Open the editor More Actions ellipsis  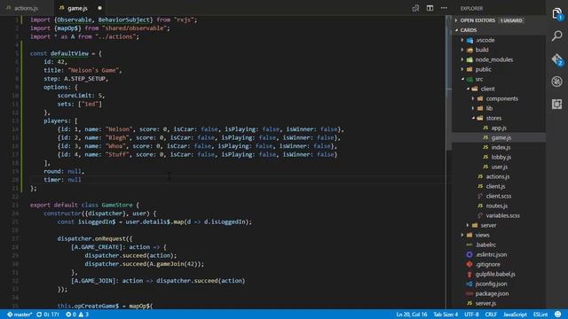[444, 8]
